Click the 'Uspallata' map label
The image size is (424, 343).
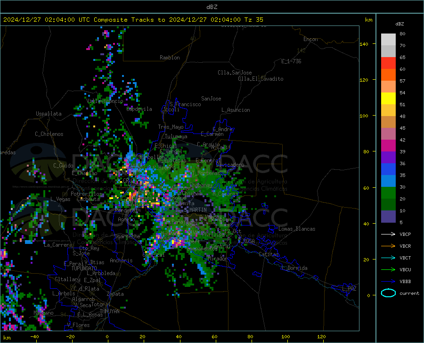49,114
